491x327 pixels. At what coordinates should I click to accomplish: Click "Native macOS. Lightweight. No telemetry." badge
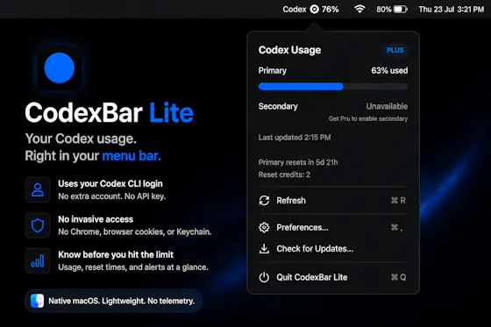click(113, 301)
